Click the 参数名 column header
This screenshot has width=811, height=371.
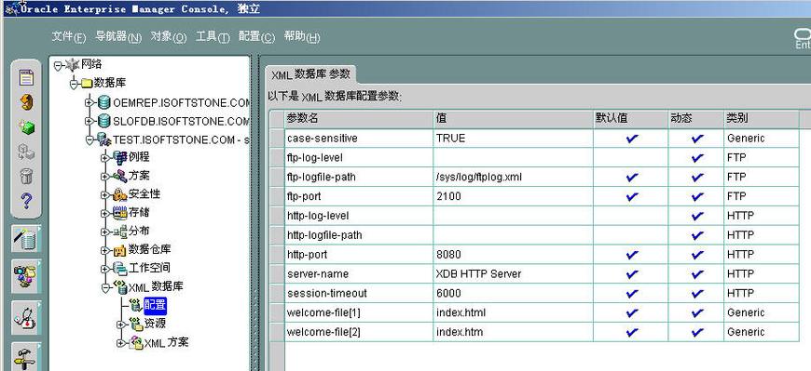(359, 118)
